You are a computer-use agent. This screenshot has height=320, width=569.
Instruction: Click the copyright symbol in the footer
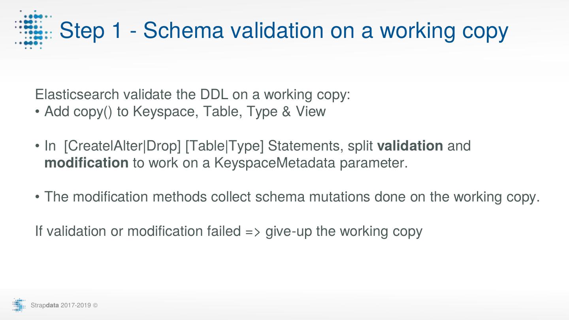click(x=95, y=306)
